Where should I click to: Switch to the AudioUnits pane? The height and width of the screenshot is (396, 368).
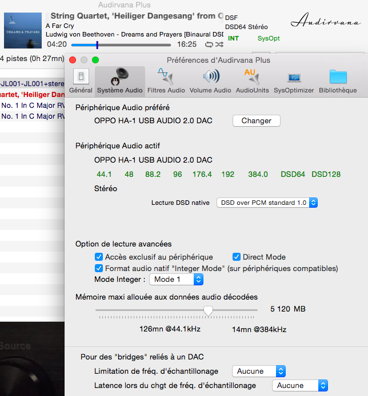(252, 80)
